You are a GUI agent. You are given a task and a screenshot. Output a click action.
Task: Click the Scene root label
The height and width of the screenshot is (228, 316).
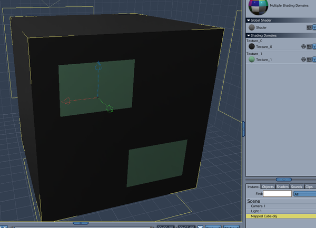click(253, 201)
